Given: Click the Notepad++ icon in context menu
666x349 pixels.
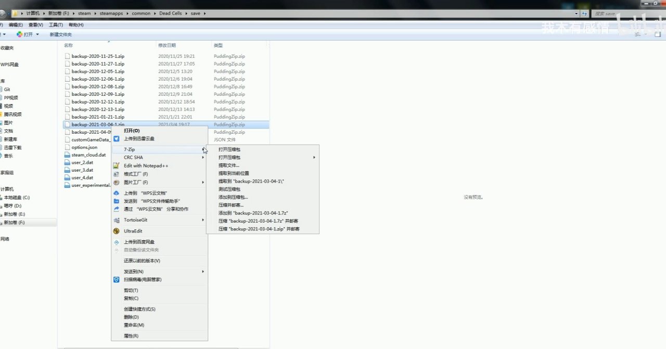Looking at the screenshot, I should [117, 166].
